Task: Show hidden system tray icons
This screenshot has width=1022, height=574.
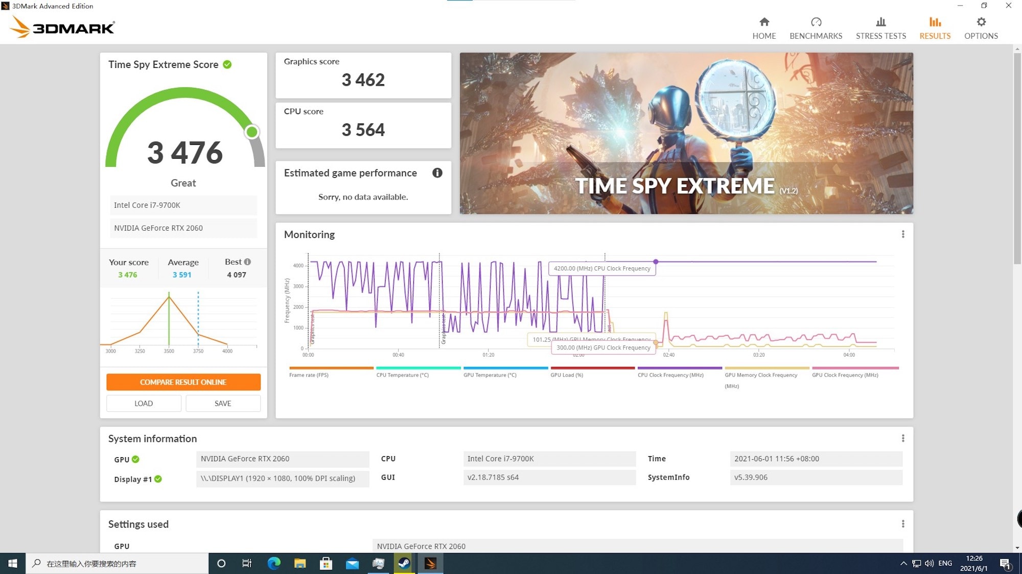Action: 903,563
